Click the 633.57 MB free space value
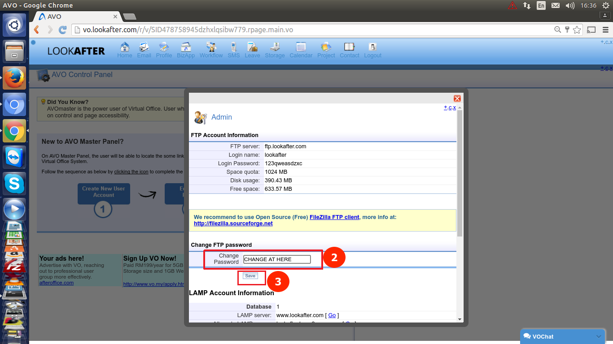The image size is (613, 344). click(x=278, y=189)
